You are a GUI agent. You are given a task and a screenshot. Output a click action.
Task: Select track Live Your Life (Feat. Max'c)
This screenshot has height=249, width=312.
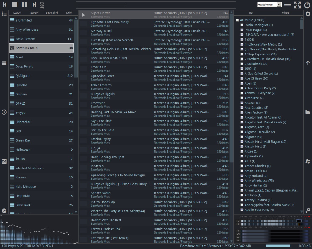tap(154, 240)
